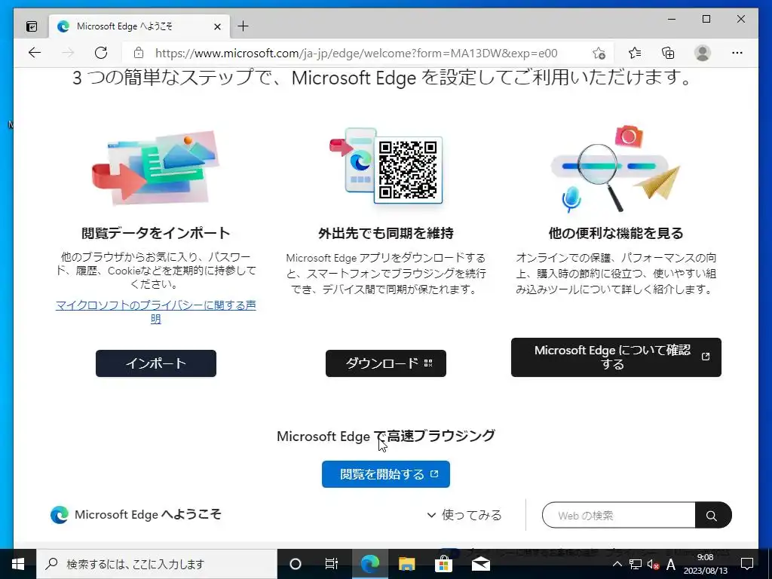The width and height of the screenshot is (772, 579).
Task: Open the notification center icon
Action: pyautogui.click(x=747, y=564)
